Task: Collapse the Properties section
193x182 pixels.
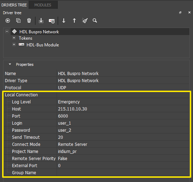Action: [x=10, y=64]
